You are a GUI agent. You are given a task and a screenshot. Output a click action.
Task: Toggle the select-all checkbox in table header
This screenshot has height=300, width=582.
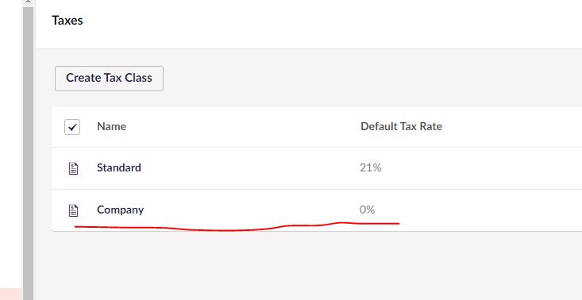(x=72, y=127)
